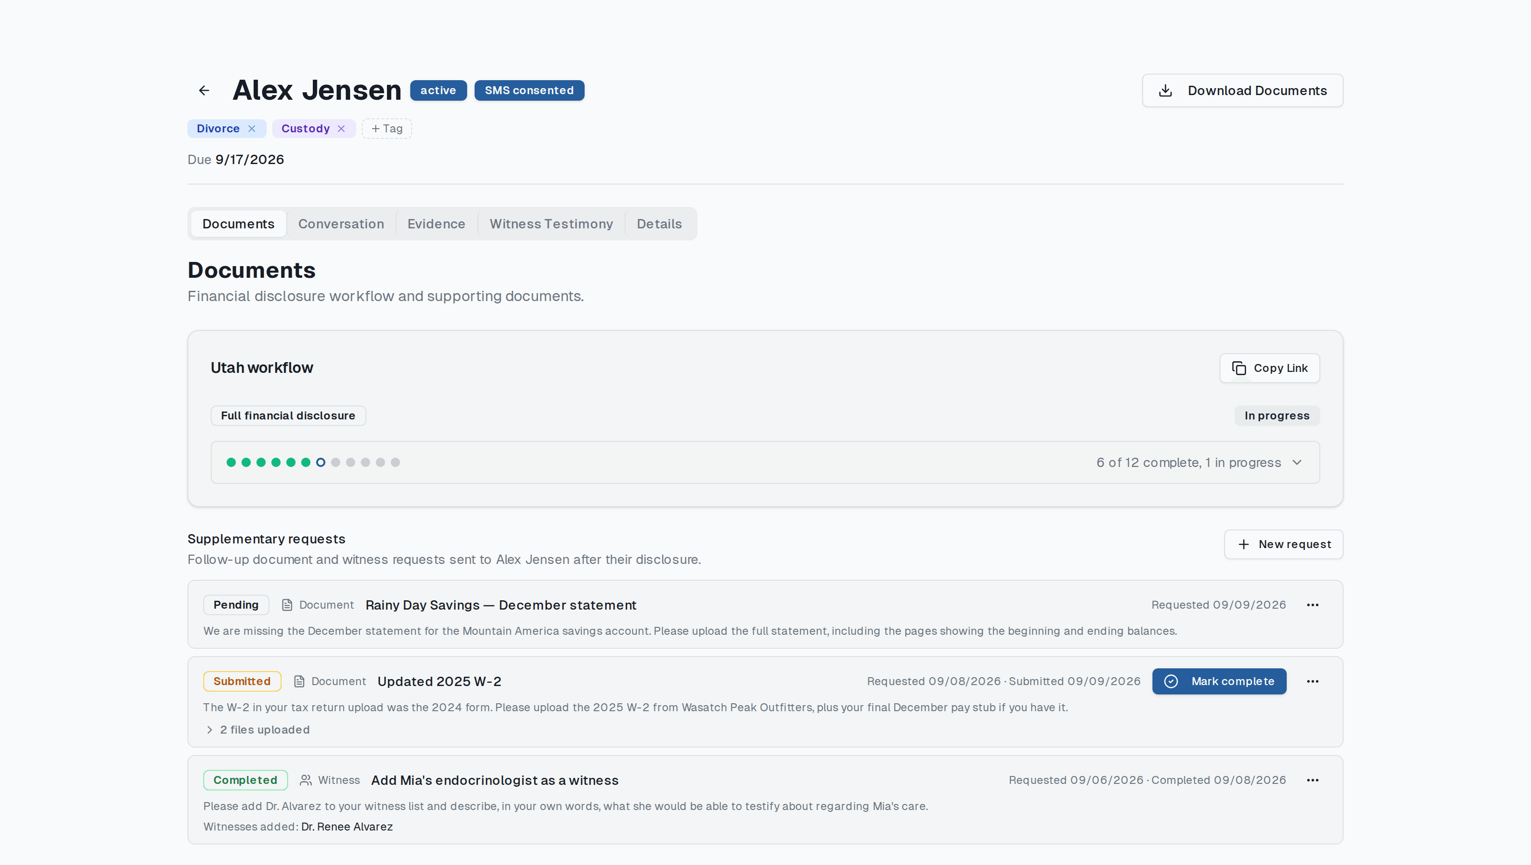Switch to the Documents tab

(x=238, y=224)
